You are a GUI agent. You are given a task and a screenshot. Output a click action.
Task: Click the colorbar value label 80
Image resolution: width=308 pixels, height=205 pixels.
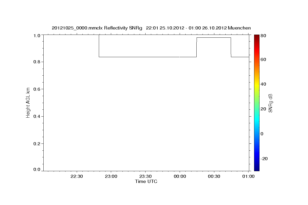263,36
